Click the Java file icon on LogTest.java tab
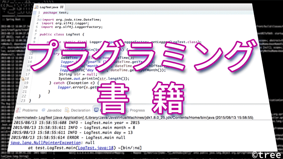This screenshot has height=159, width=283. click(x=36, y=7)
